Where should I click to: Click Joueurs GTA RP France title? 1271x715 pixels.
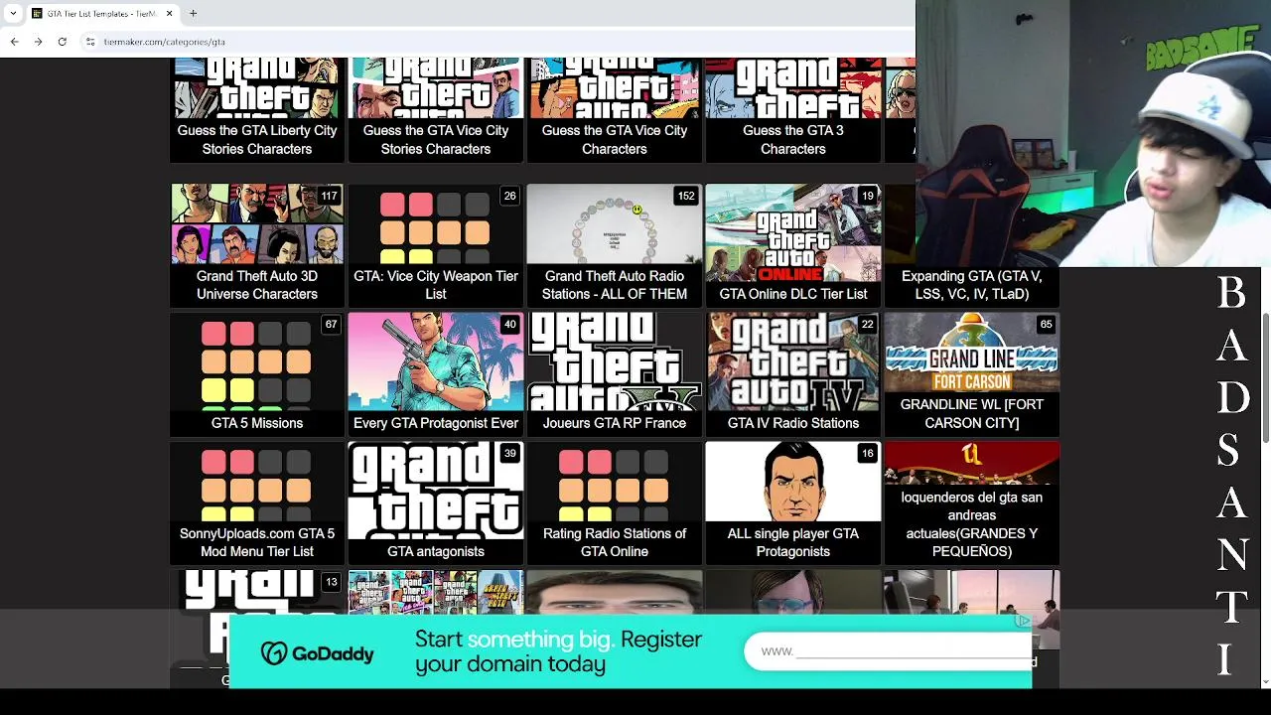tap(615, 423)
